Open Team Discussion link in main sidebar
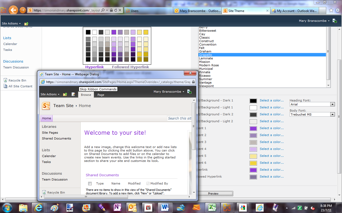Screen dimensions: 342x213 [x=16, y=67]
